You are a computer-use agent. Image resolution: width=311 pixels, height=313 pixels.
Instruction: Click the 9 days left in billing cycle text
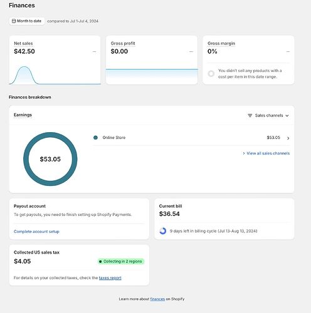(x=213, y=231)
